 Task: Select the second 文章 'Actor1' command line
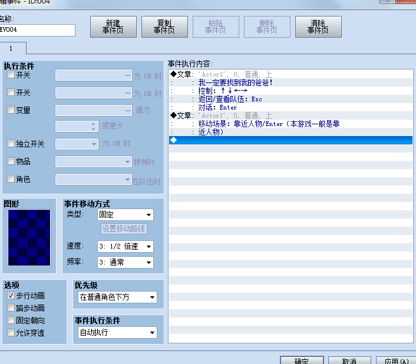[290, 115]
